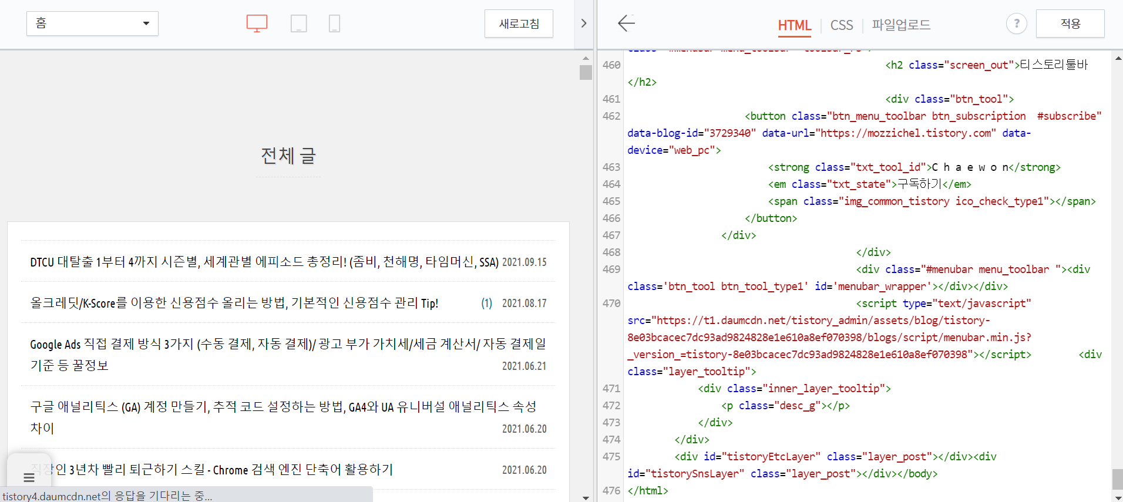Open 직장인 3년차 빨리 퇴근하기 post
This screenshot has height=502, width=1123.
(x=211, y=470)
